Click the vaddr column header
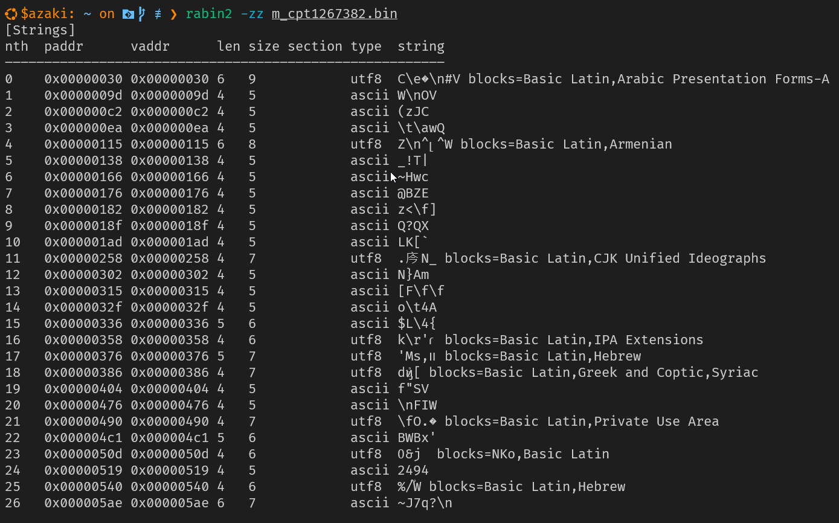 [150, 47]
